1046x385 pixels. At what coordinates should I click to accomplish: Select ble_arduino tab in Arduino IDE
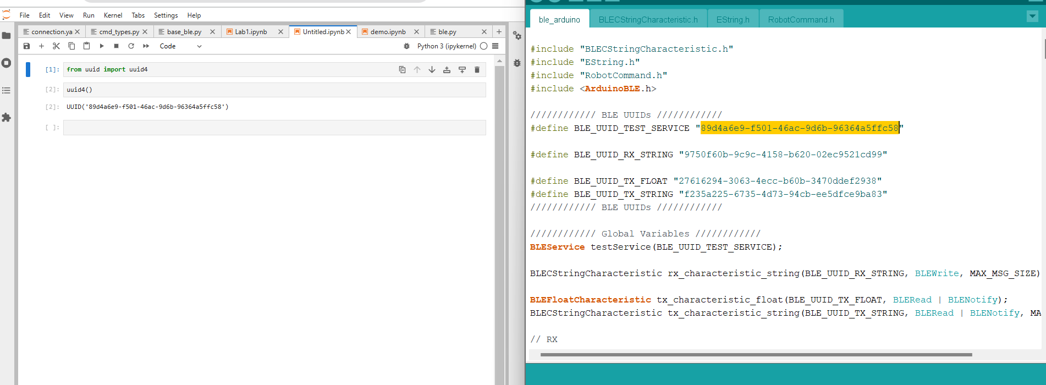click(x=559, y=20)
